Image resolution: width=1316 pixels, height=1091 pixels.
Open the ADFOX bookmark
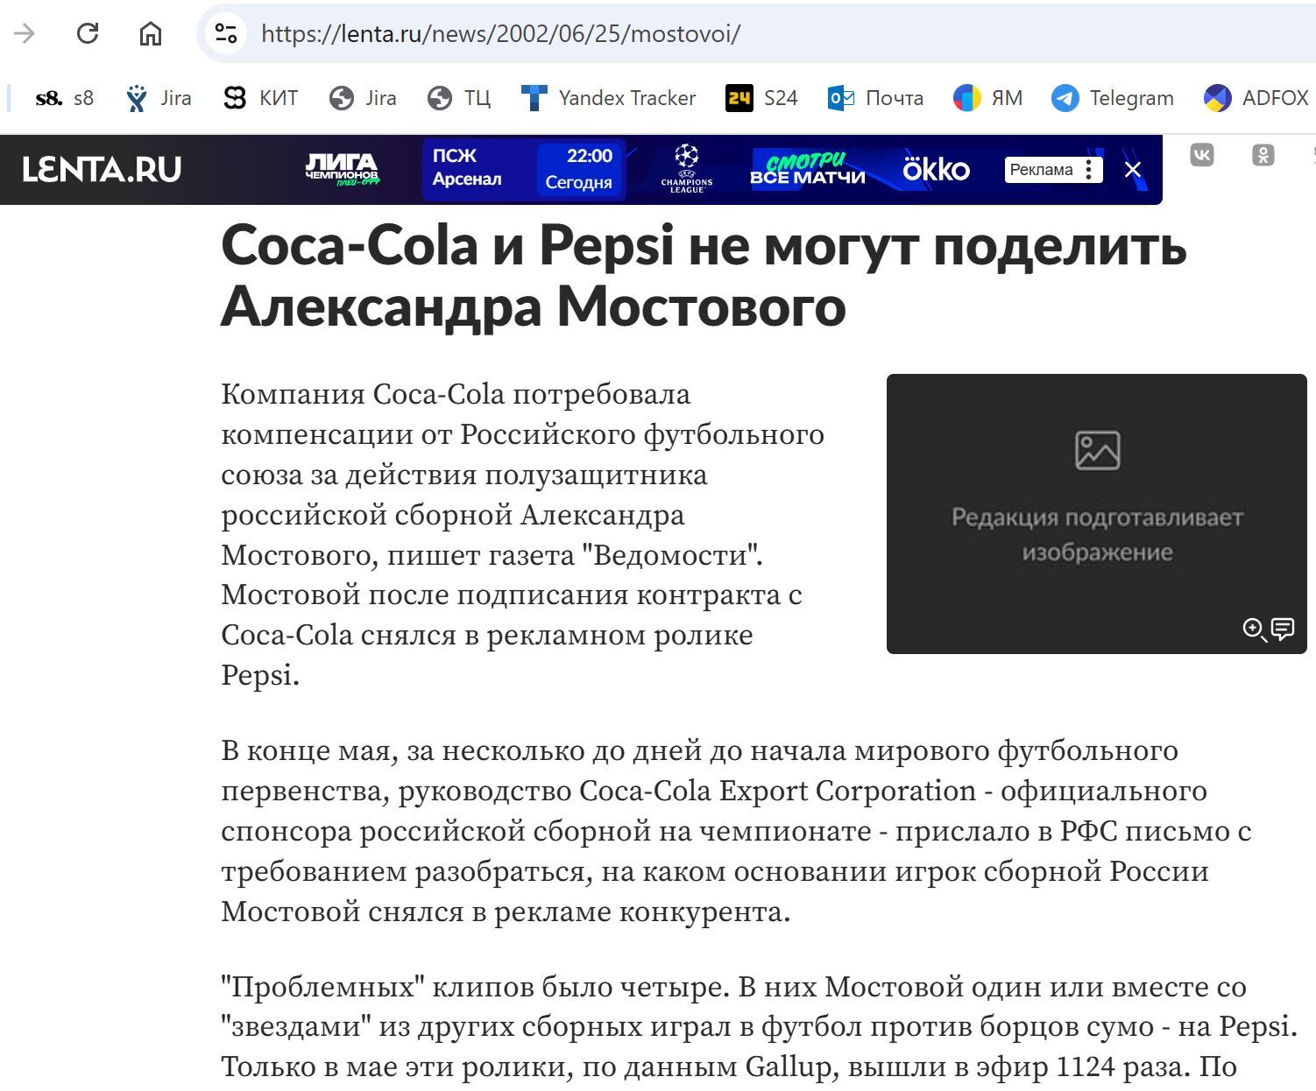1256,98
